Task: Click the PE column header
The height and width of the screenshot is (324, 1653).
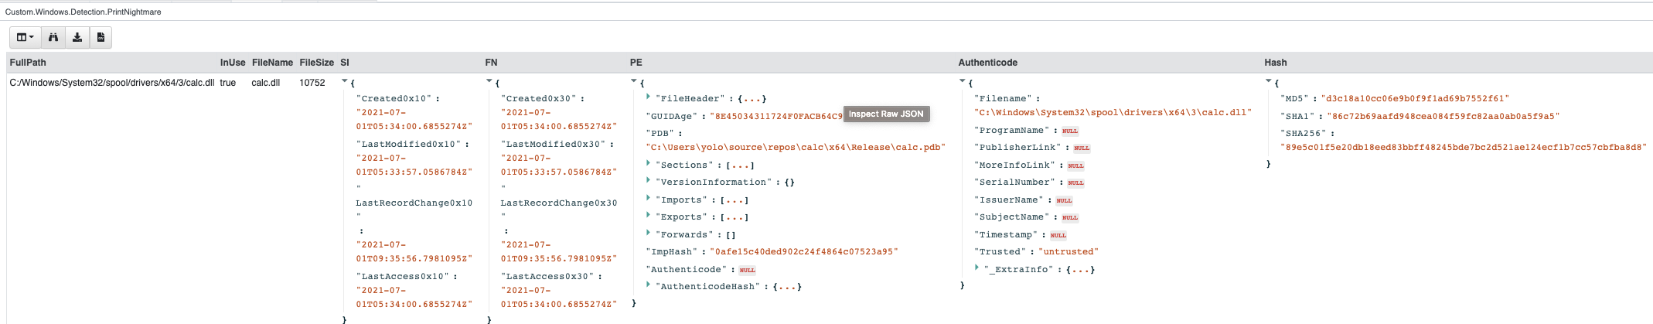Action: [636, 63]
